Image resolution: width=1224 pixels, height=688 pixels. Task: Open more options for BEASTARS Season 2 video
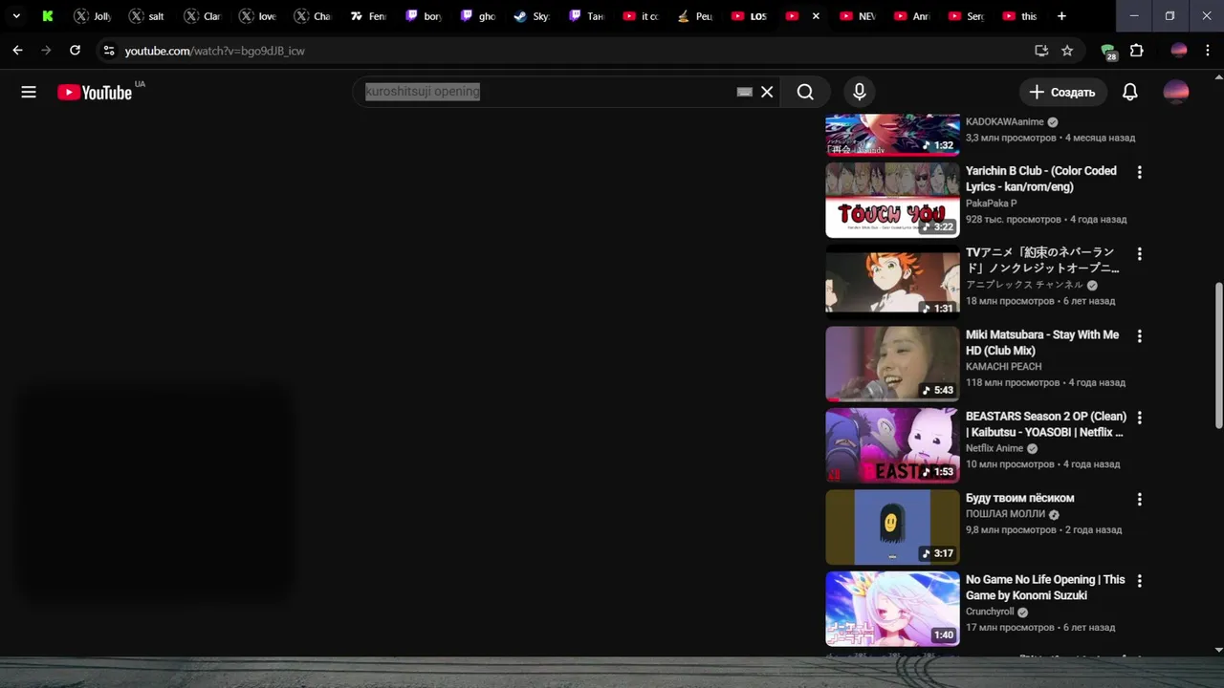tap(1139, 418)
